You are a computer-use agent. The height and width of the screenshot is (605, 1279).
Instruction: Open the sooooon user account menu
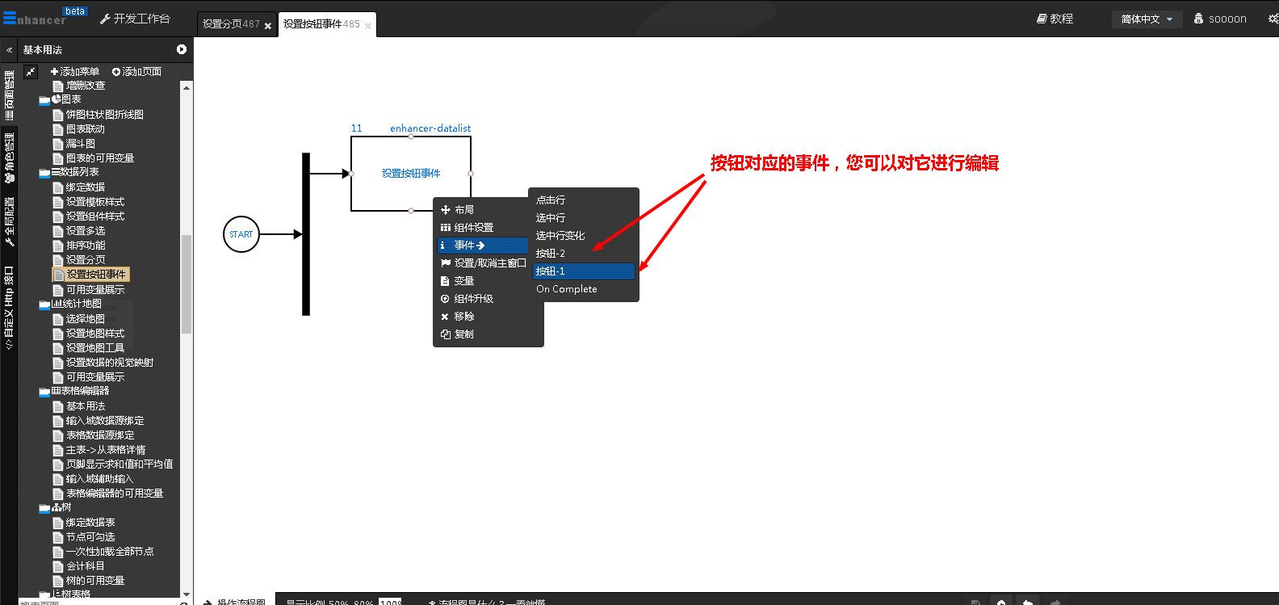pyautogui.click(x=1220, y=19)
